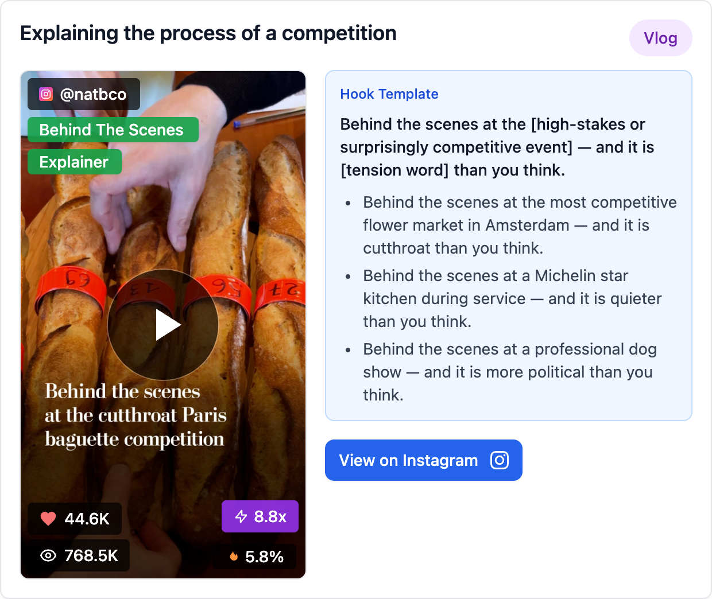This screenshot has width=712, height=599.
Task: Open the title Explaining the process of a competition
Action: click(x=208, y=33)
